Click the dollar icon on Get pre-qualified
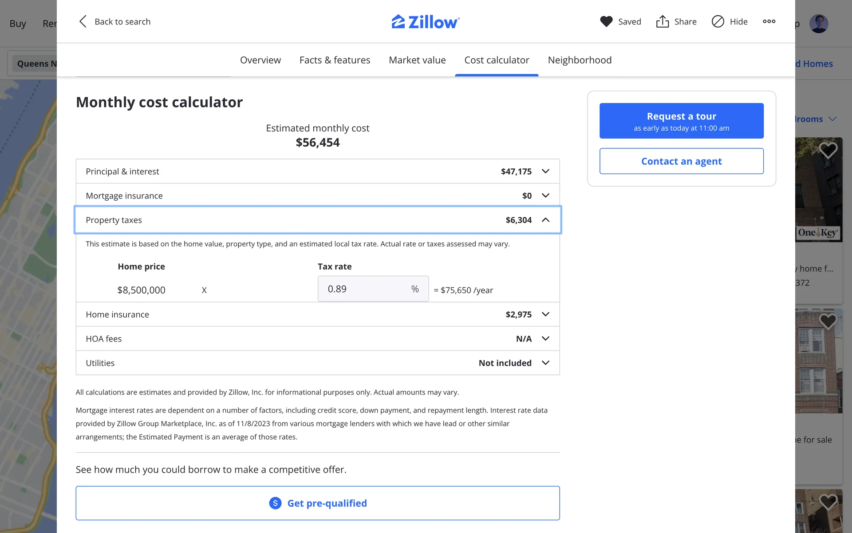The height and width of the screenshot is (533, 852). pyautogui.click(x=275, y=503)
